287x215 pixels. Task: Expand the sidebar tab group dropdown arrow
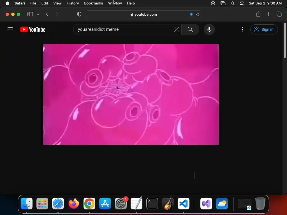pos(38,14)
